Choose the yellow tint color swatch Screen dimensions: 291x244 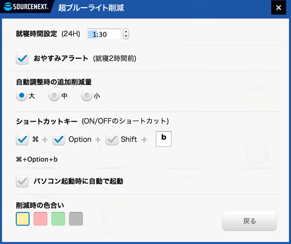pyautogui.click(x=23, y=219)
